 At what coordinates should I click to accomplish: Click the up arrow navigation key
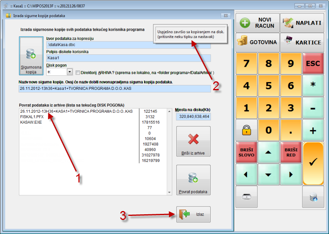point(268,152)
